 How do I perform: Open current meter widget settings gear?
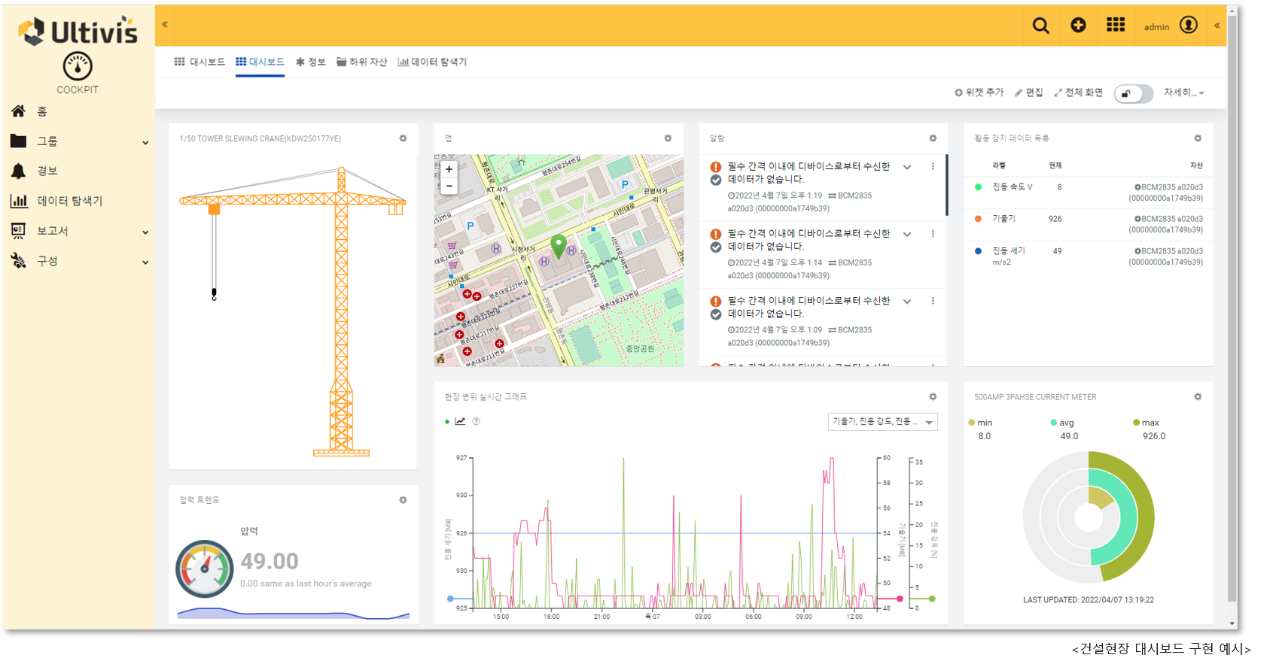tap(1198, 397)
